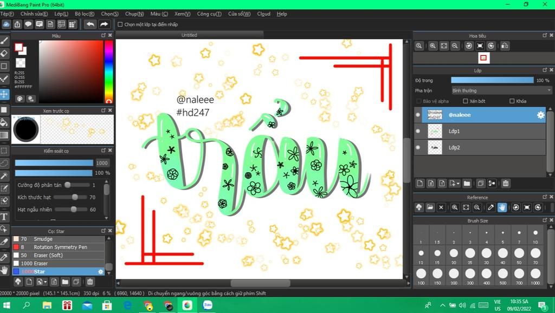Viewport: 555px width, 313px height.
Task: Select the Eyedropper tool
Action: point(4,257)
